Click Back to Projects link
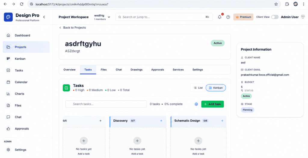Screen dimensions: 308x158 click(72, 28)
